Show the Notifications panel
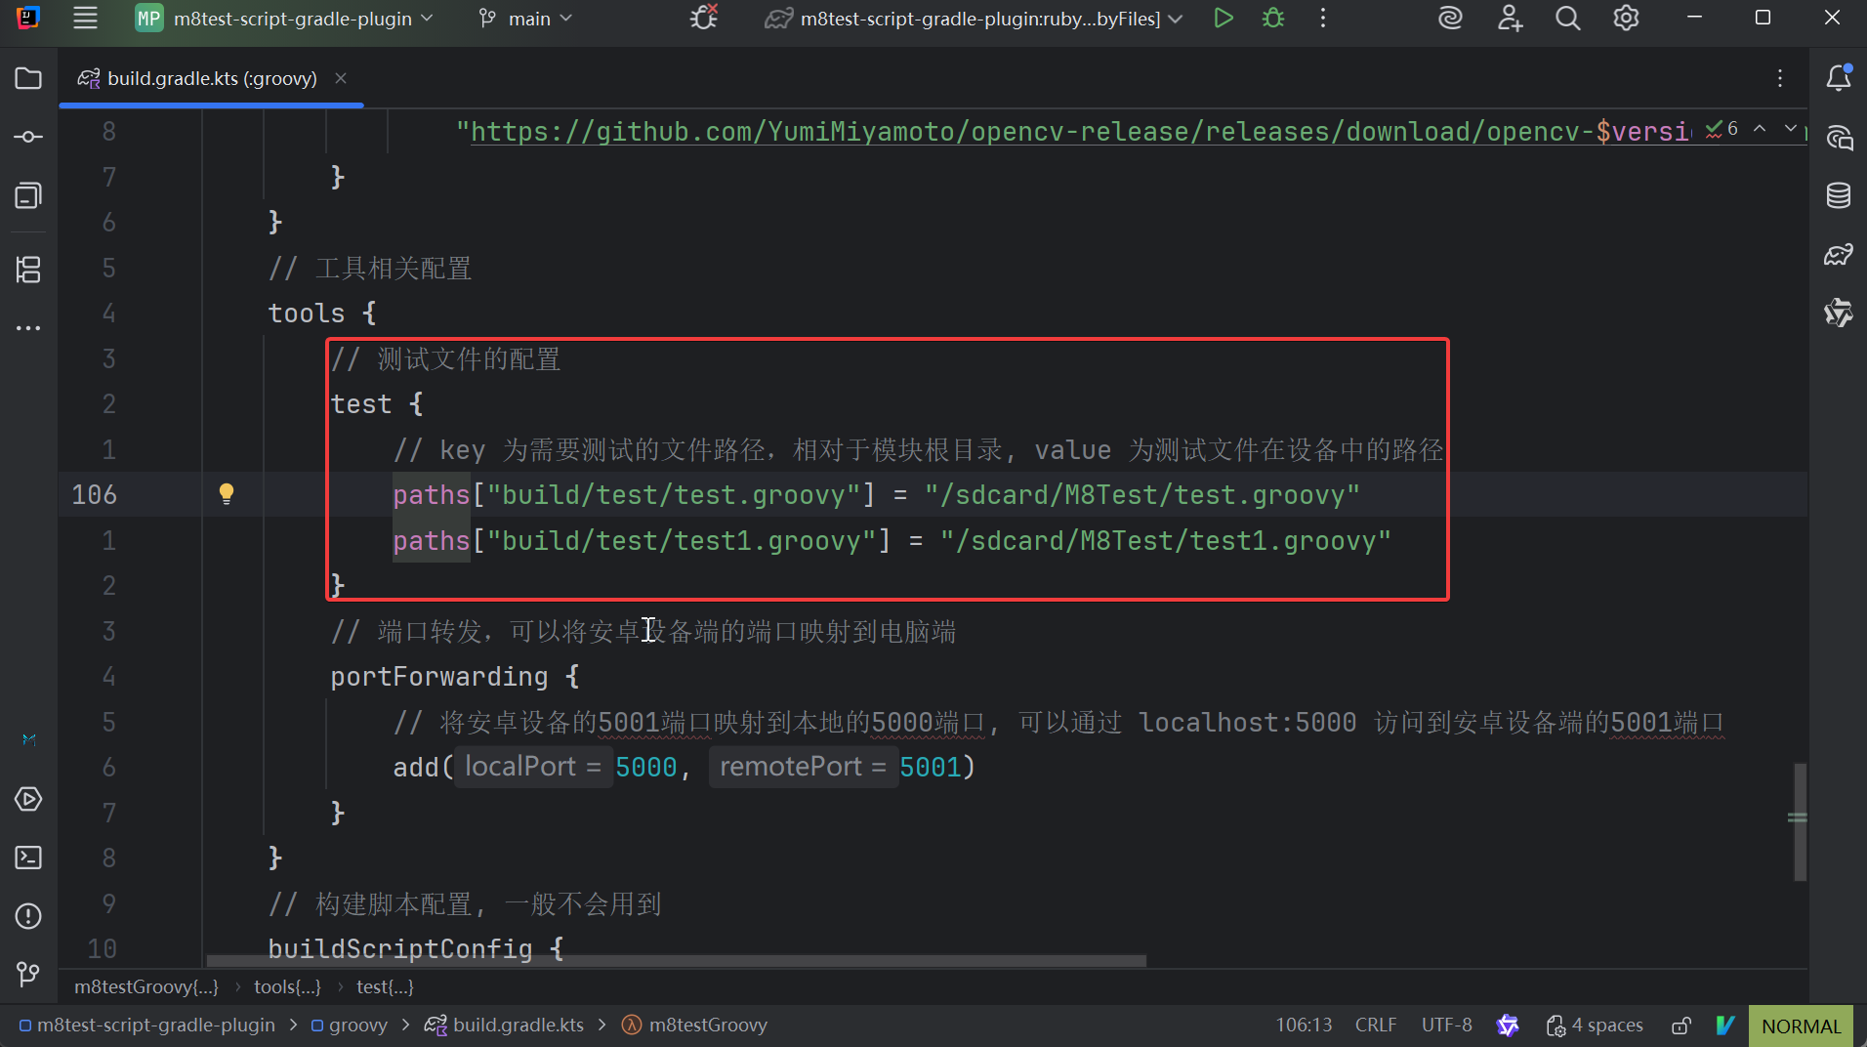1867x1047 pixels. click(x=1838, y=78)
